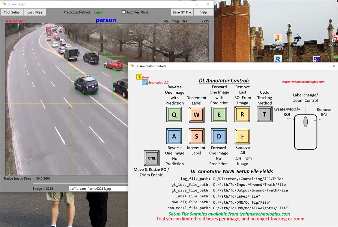Click the E Forward One Image with Prediction icon
Image resolution: width=338 pixels, height=227 pixels.
(219, 115)
